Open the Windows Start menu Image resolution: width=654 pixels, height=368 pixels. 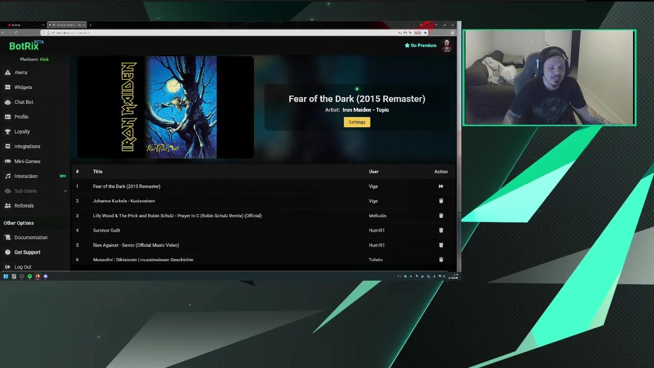click(6, 277)
